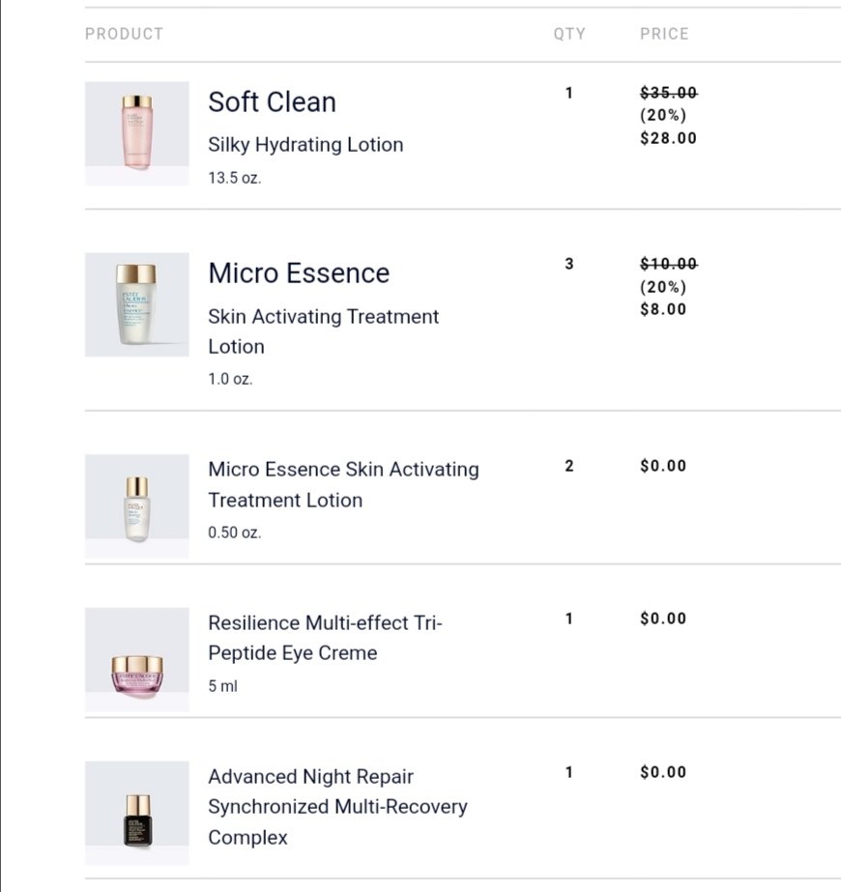Screen dimensions: 841x892
Task: Click the $8.00 discounted Micro Essence price
Action: point(663,309)
